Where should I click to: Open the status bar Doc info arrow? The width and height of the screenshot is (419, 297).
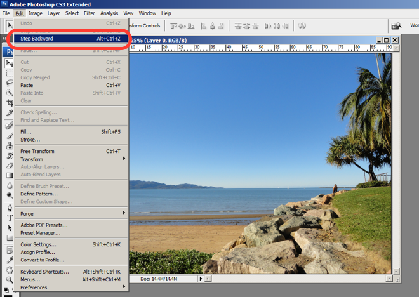(x=201, y=279)
